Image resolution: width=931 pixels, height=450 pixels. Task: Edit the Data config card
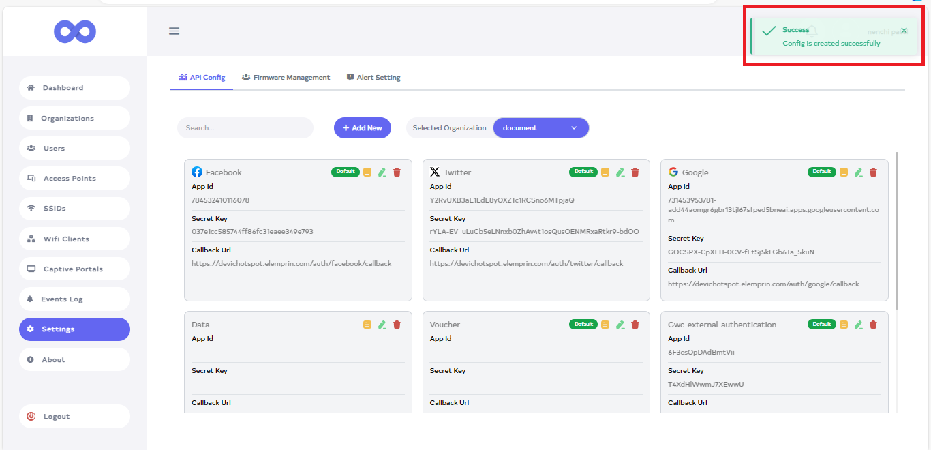[382, 325]
